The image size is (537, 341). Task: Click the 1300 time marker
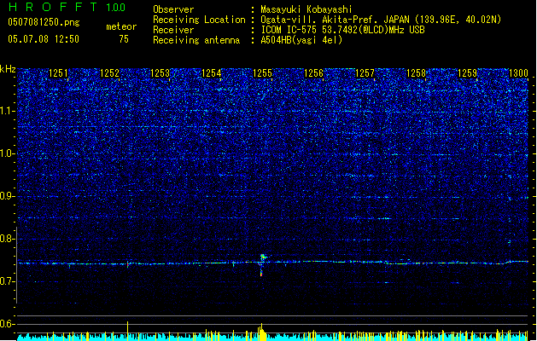coord(518,73)
